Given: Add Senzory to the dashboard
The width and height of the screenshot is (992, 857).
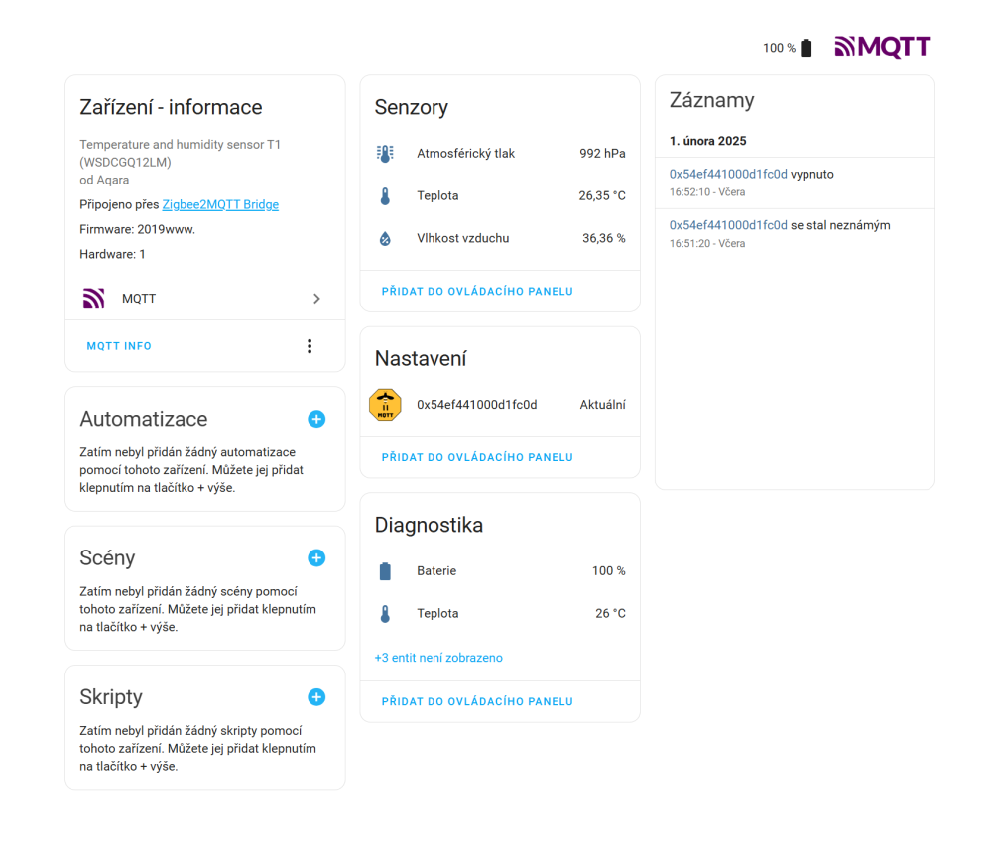Looking at the screenshot, I should (477, 292).
